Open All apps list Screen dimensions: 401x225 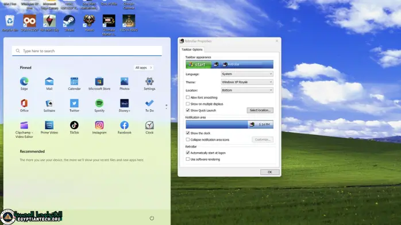coord(144,68)
